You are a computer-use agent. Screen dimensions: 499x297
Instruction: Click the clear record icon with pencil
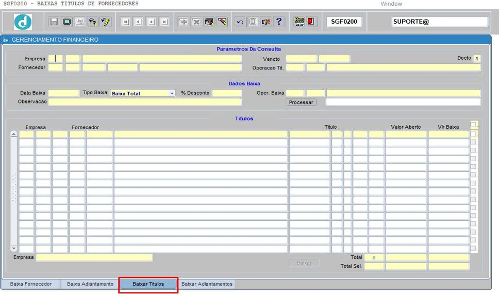coord(209,22)
